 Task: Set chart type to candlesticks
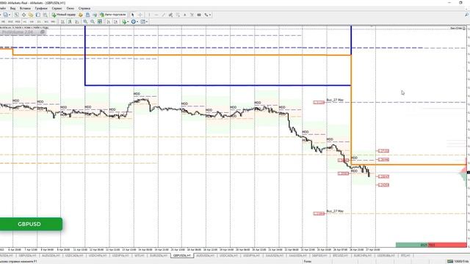coord(70,21)
